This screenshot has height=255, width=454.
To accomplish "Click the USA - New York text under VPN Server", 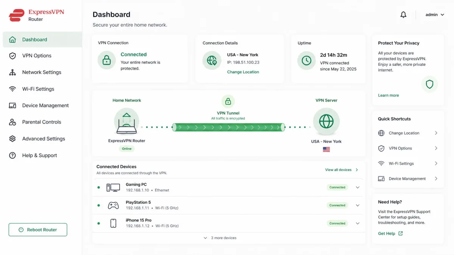I will [x=326, y=141].
